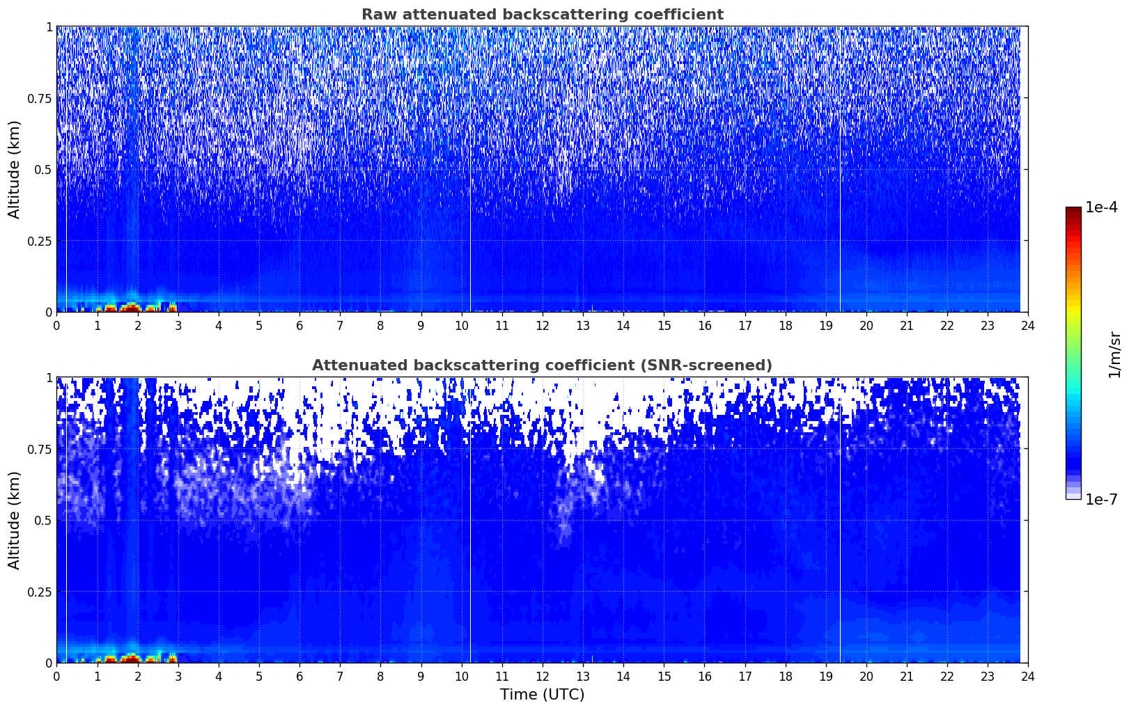This screenshot has height=710, width=1129.
Task: Click the "0.5" altitude tick on top plot
Action: (x=43, y=169)
